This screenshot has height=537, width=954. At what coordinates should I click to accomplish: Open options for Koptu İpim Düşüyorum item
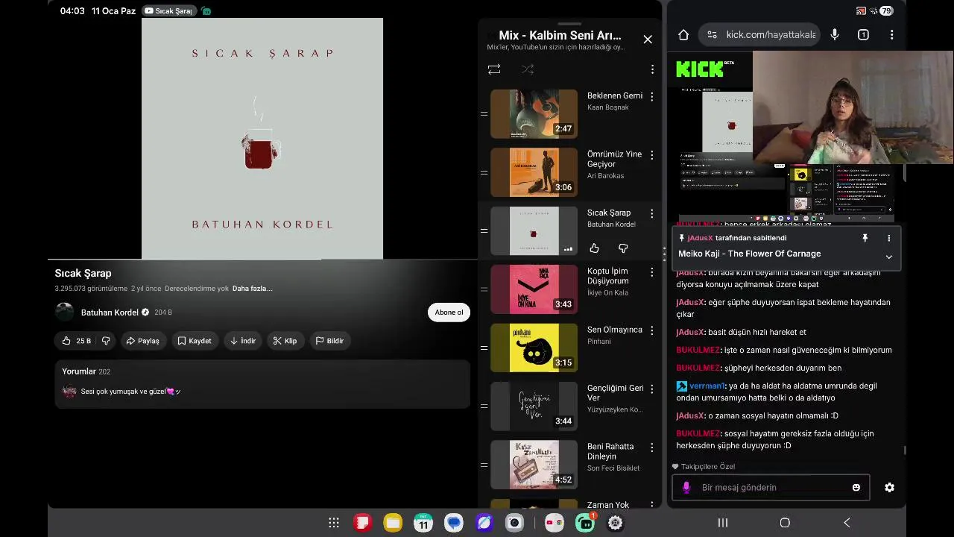point(652,272)
